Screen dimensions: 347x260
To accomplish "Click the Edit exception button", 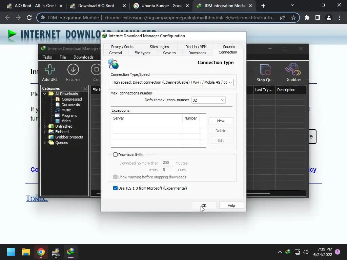I will (x=221, y=140).
